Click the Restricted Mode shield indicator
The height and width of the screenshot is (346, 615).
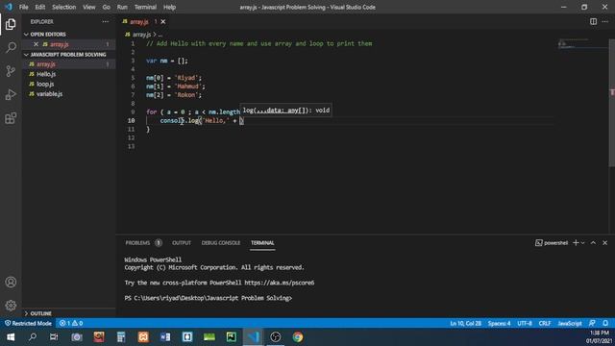28,323
